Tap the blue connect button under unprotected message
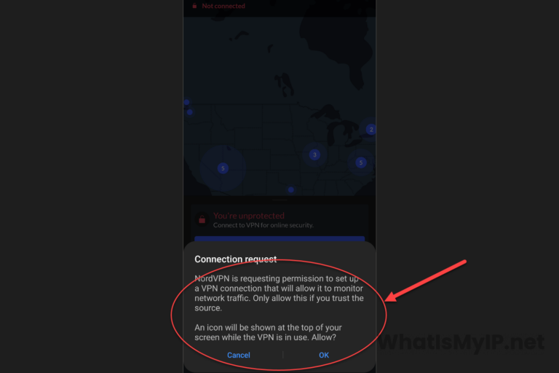This screenshot has height=373, width=559. (x=279, y=238)
